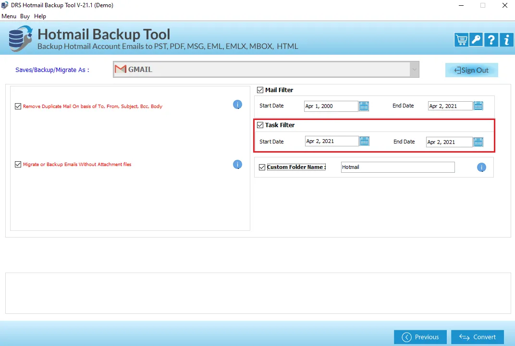Show info for Without Attachment option

click(x=237, y=164)
